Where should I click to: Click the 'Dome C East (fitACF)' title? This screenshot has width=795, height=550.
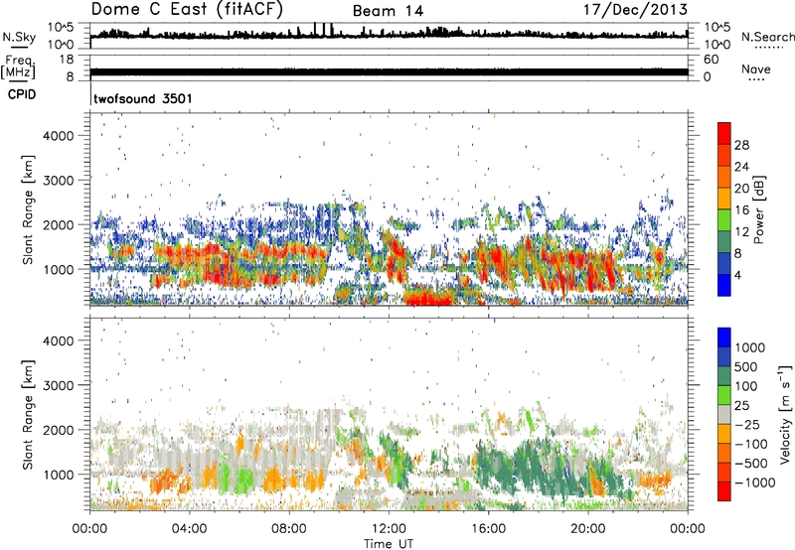pyautogui.click(x=187, y=10)
